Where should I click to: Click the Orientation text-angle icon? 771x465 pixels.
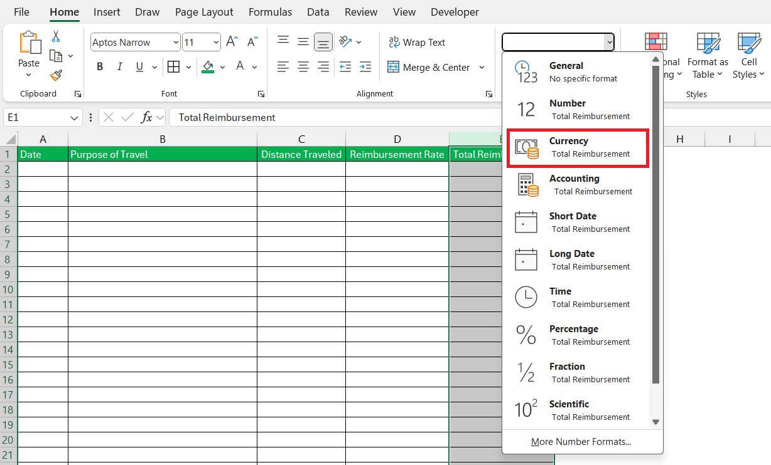(x=345, y=42)
